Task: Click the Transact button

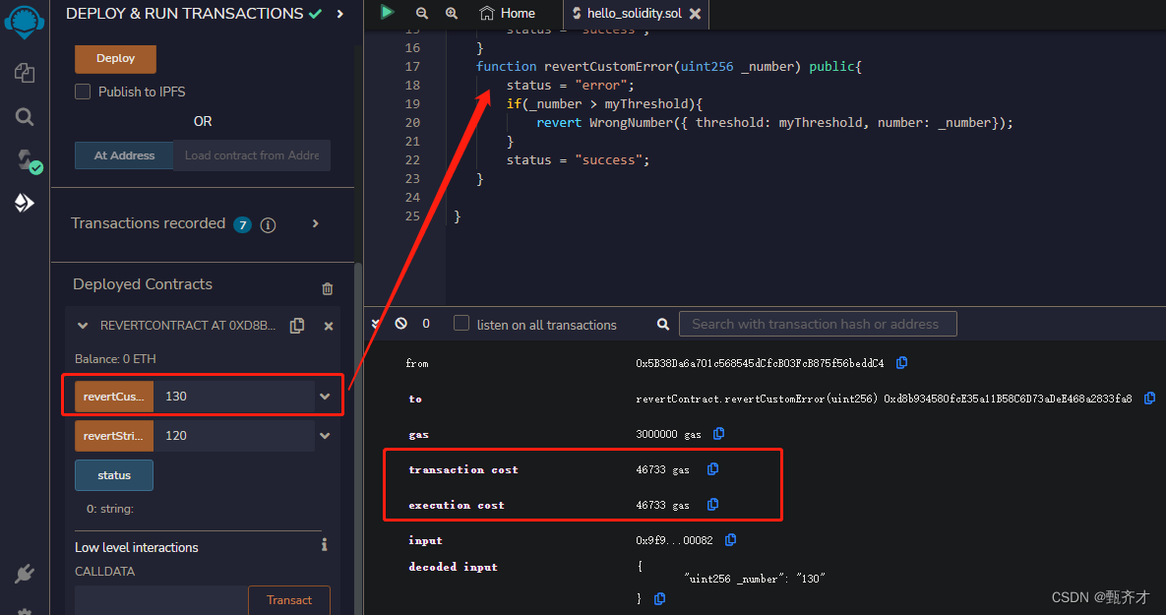Action: [288, 600]
